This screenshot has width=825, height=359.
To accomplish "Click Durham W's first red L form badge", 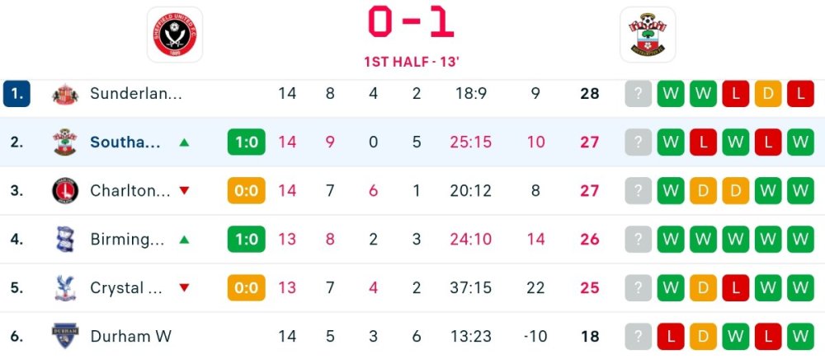I will tap(671, 337).
